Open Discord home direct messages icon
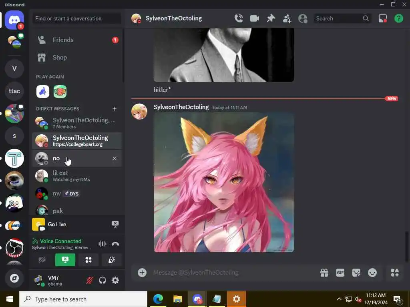Viewport: 410px width, 307px height. click(x=14, y=20)
